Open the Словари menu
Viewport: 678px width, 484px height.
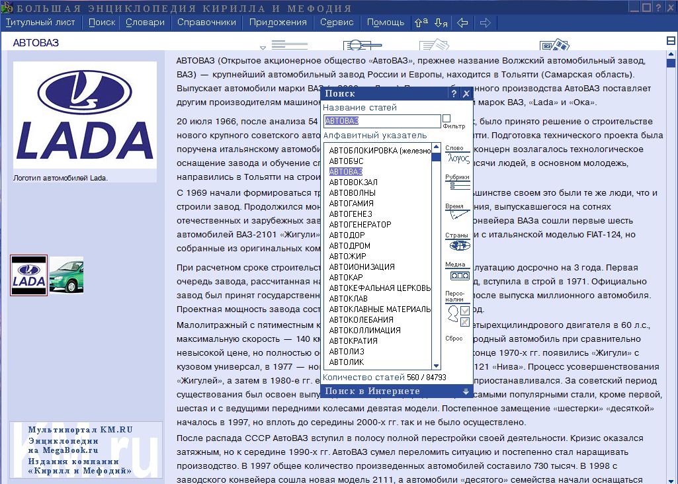tap(146, 22)
